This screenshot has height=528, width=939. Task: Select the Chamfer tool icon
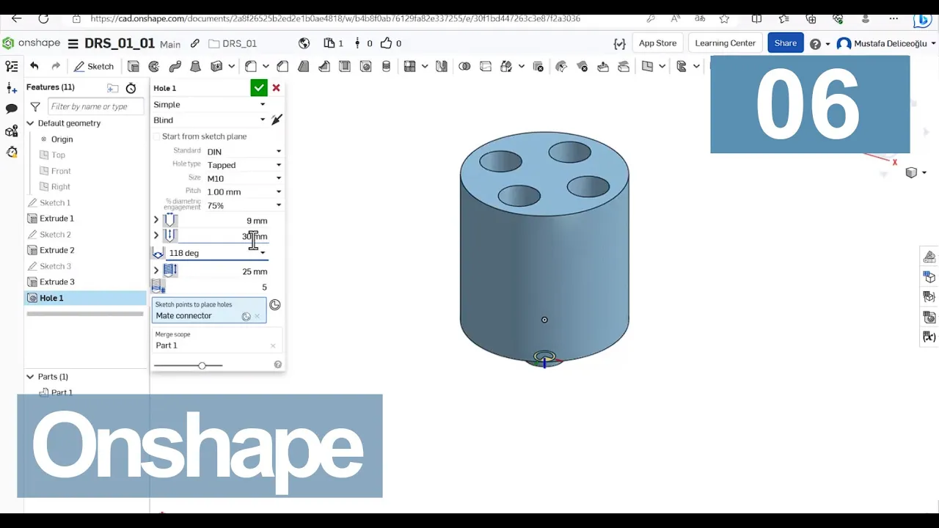[282, 66]
